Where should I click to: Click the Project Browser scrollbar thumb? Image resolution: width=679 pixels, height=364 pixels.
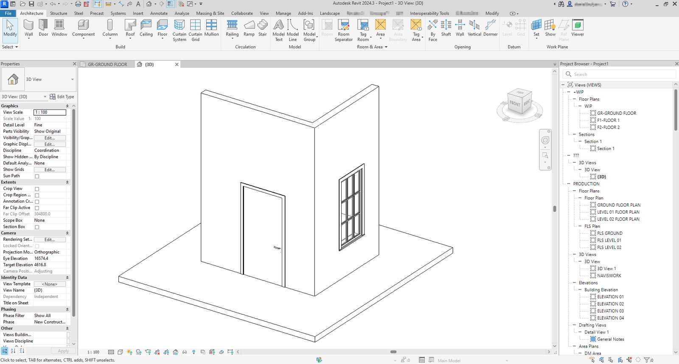676,109
